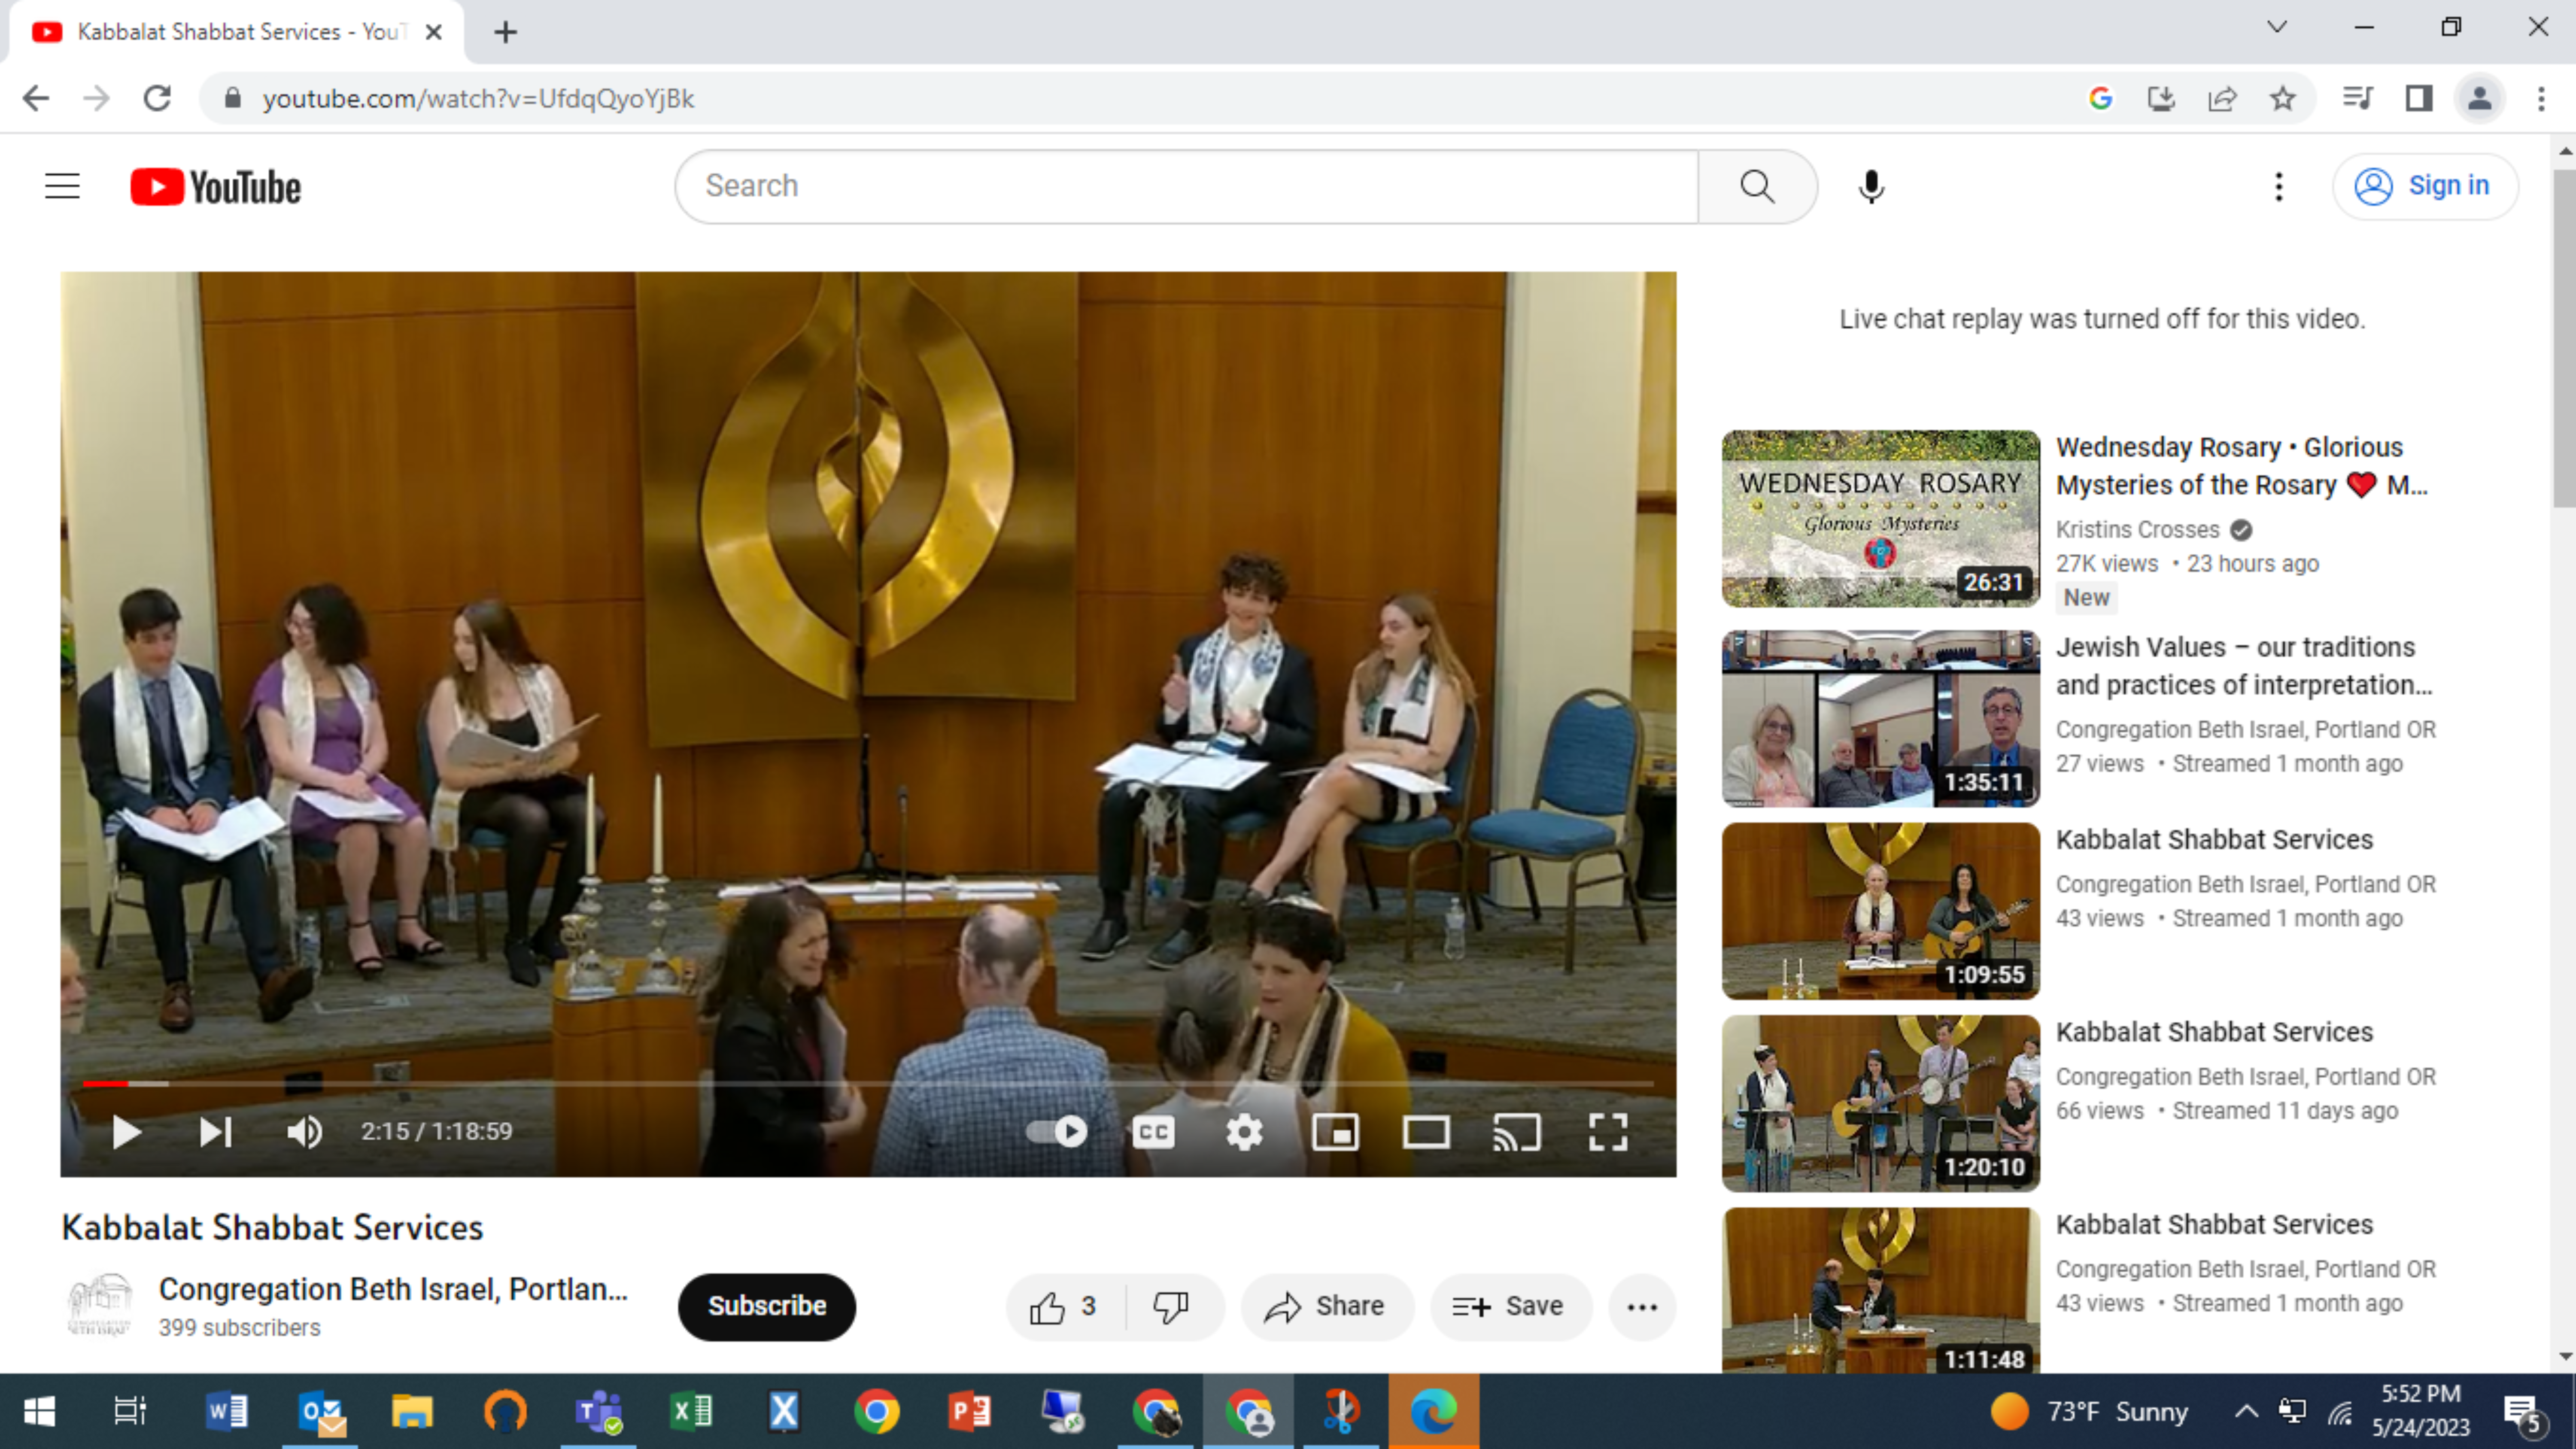Viewport: 2576px width, 1449px height.
Task: Open Excel from the taskbar
Action: [690, 1411]
